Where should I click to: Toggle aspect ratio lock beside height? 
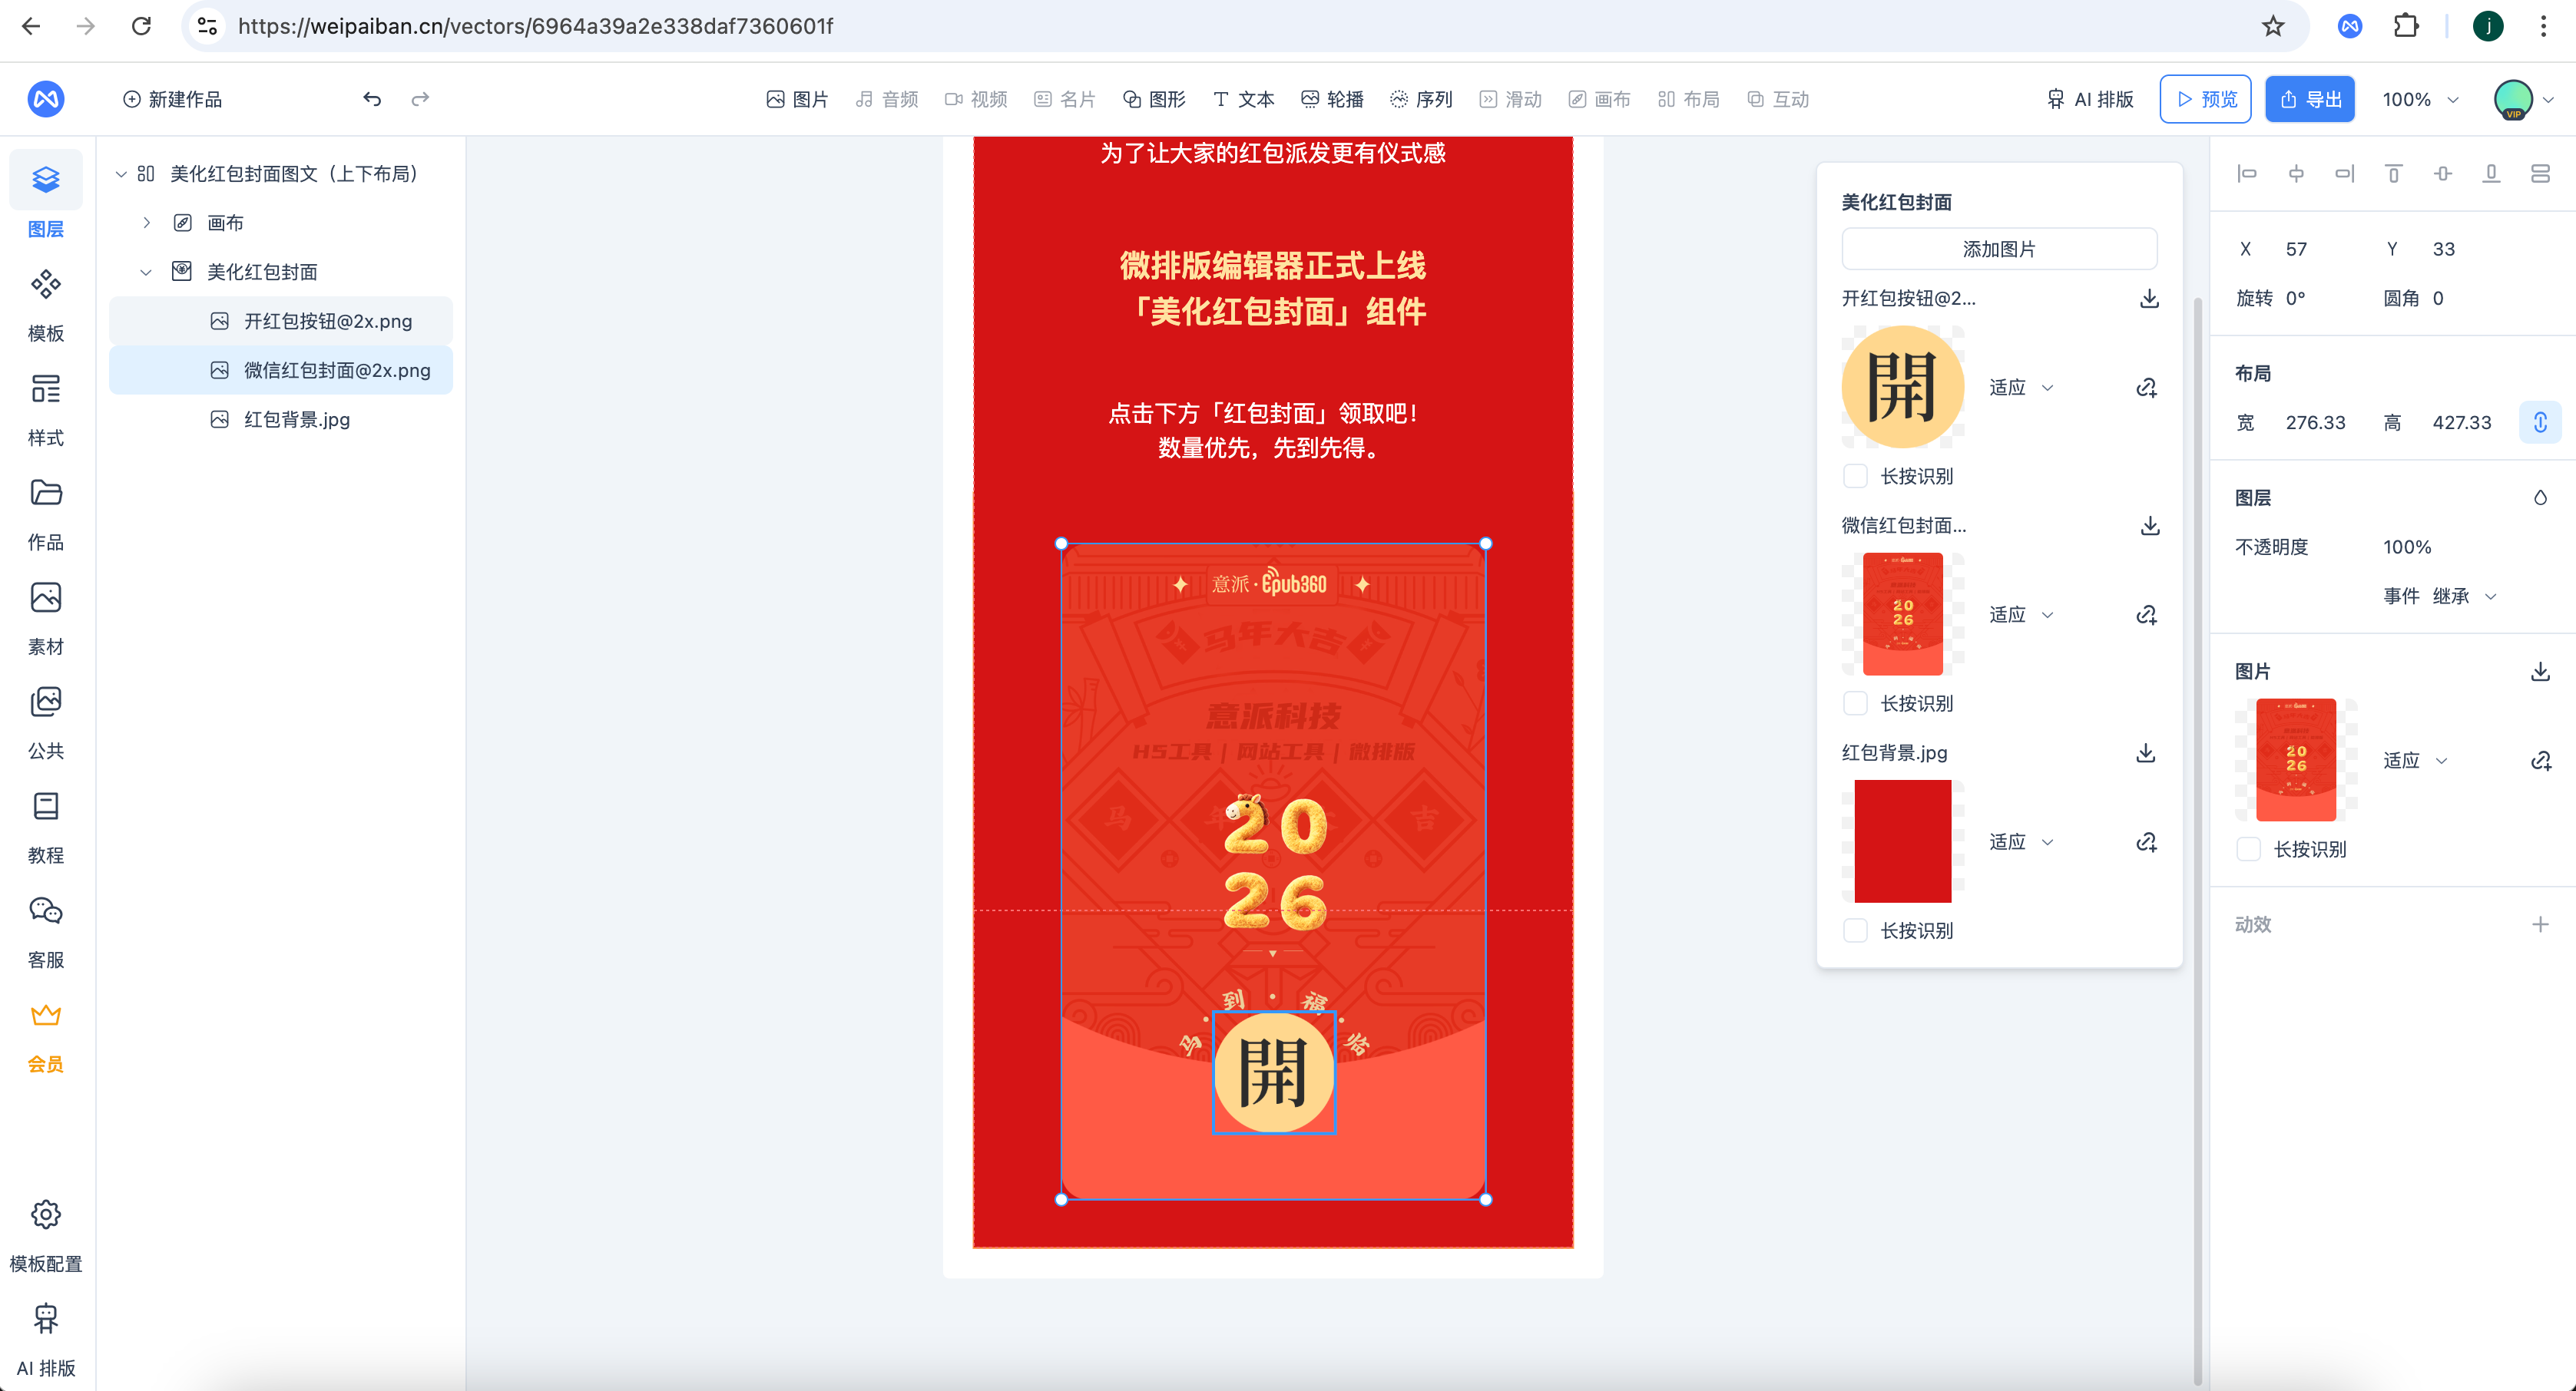pos(2540,423)
